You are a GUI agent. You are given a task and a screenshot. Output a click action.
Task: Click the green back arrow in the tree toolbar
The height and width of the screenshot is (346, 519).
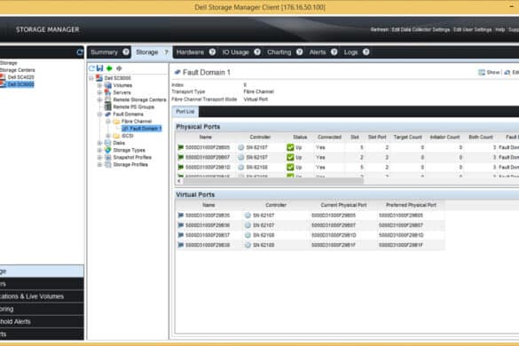click(x=109, y=68)
